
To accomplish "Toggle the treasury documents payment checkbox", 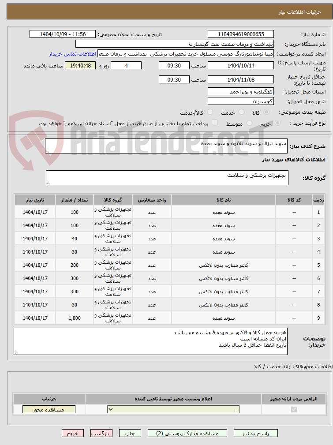I will (215, 123).
